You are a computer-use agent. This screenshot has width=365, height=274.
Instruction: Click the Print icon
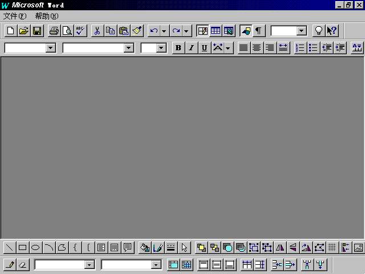tap(54, 31)
